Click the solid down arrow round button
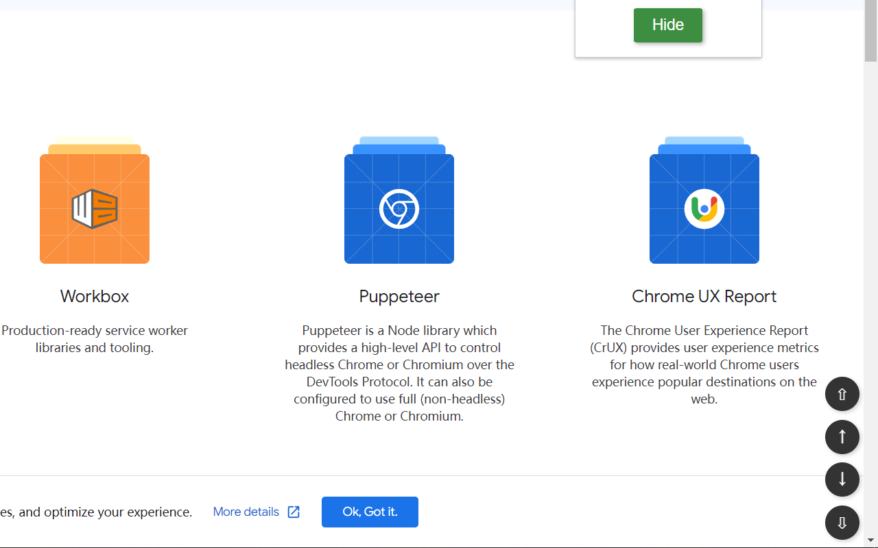 (842, 480)
